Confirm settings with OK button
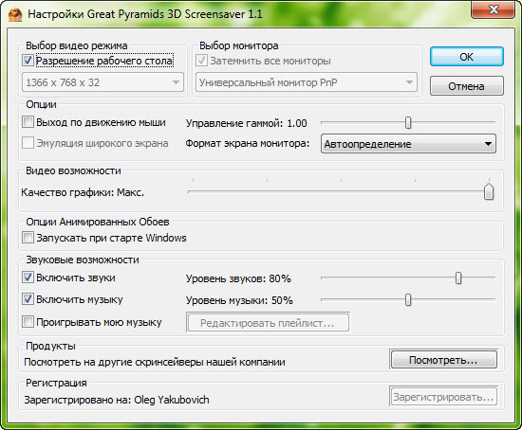This screenshot has width=522, height=430. [x=466, y=57]
